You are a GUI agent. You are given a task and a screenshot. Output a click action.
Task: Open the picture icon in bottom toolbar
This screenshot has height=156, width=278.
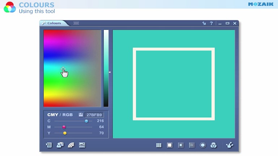[x=82, y=145]
